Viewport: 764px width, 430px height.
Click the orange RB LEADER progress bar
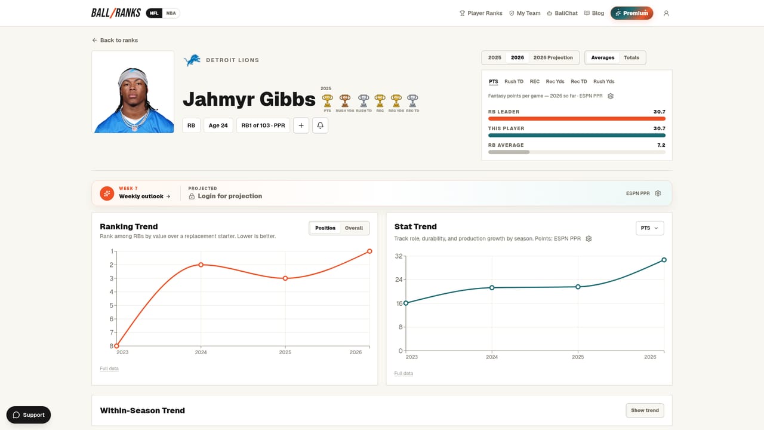pos(577,119)
